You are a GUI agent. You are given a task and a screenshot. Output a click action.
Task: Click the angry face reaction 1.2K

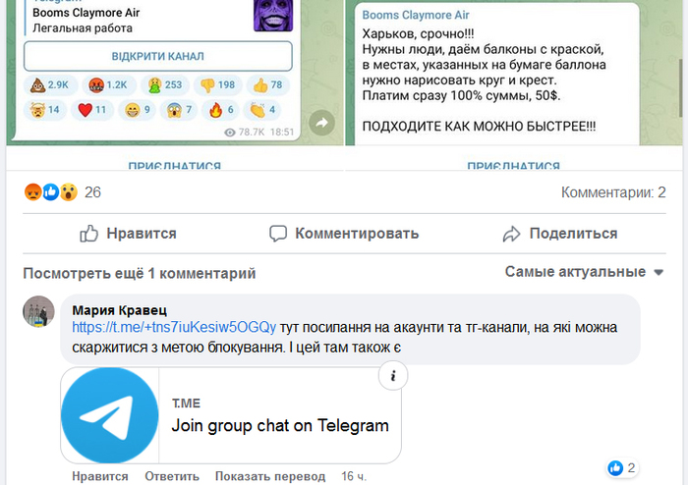point(108,85)
